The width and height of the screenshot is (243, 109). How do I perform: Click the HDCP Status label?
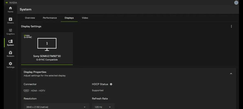click(100, 84)
